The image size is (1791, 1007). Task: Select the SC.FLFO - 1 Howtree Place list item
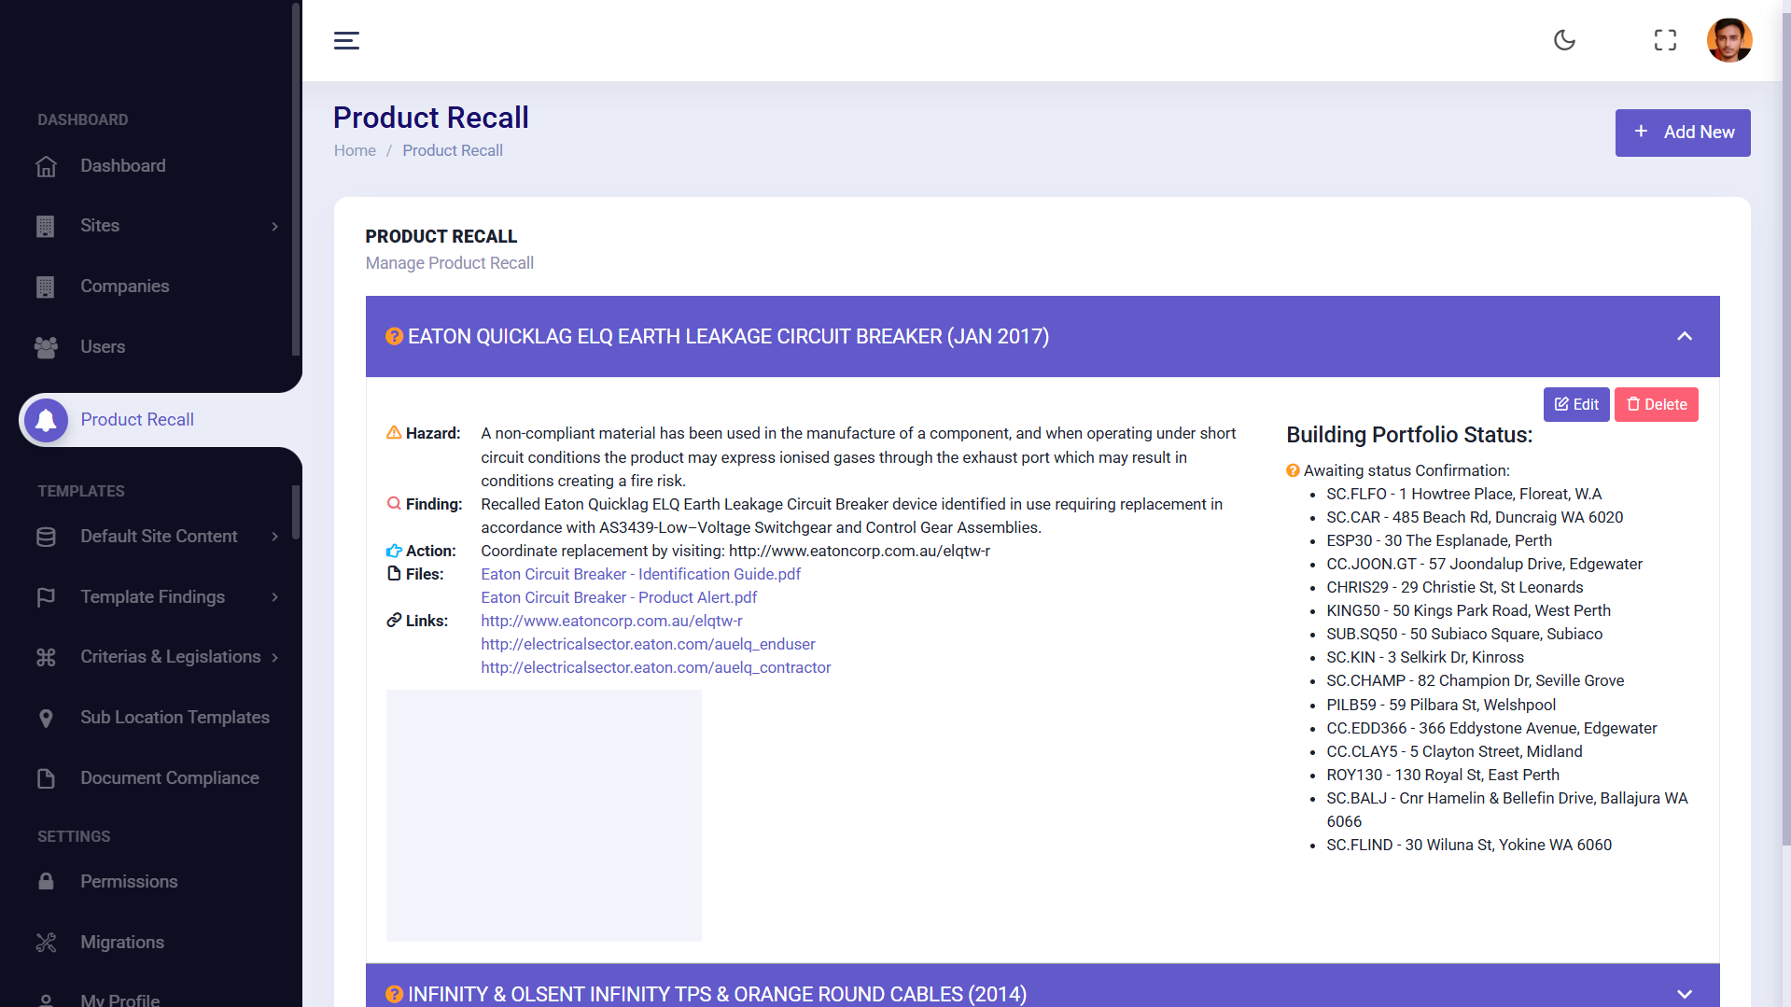pos(1463,494)
